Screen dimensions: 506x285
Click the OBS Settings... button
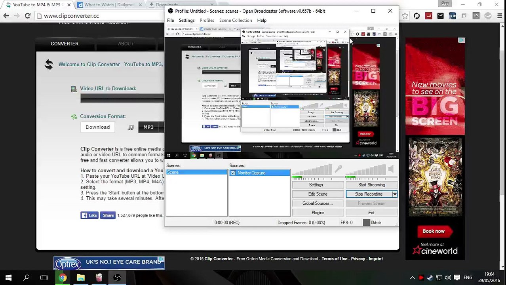point(318,185)
